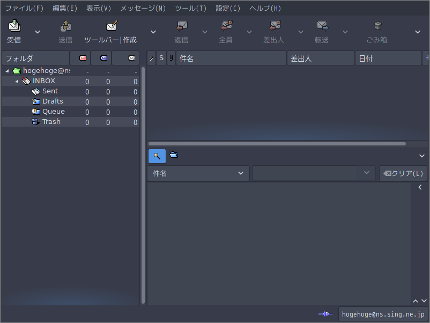
Task: Toggle the folder icon beside quick search
Action: point(174,155)
